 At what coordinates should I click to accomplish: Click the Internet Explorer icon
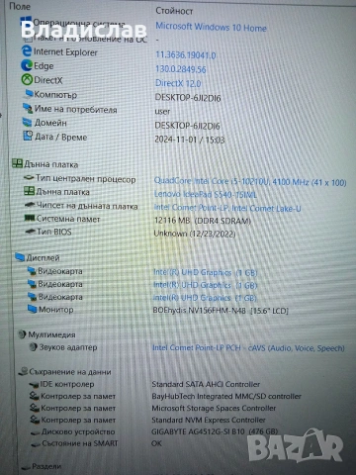coord(27,51)
